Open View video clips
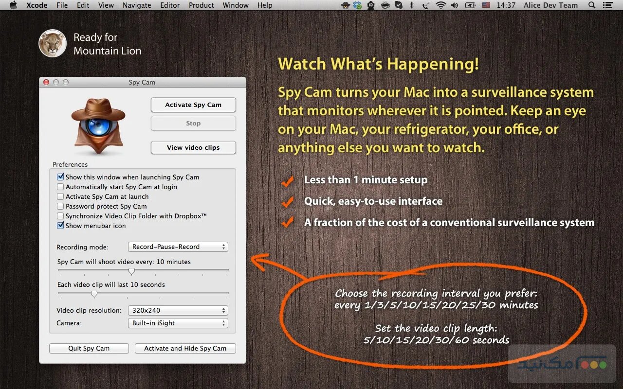The width and height of the screenshot is (623, 389). [193, 147]
